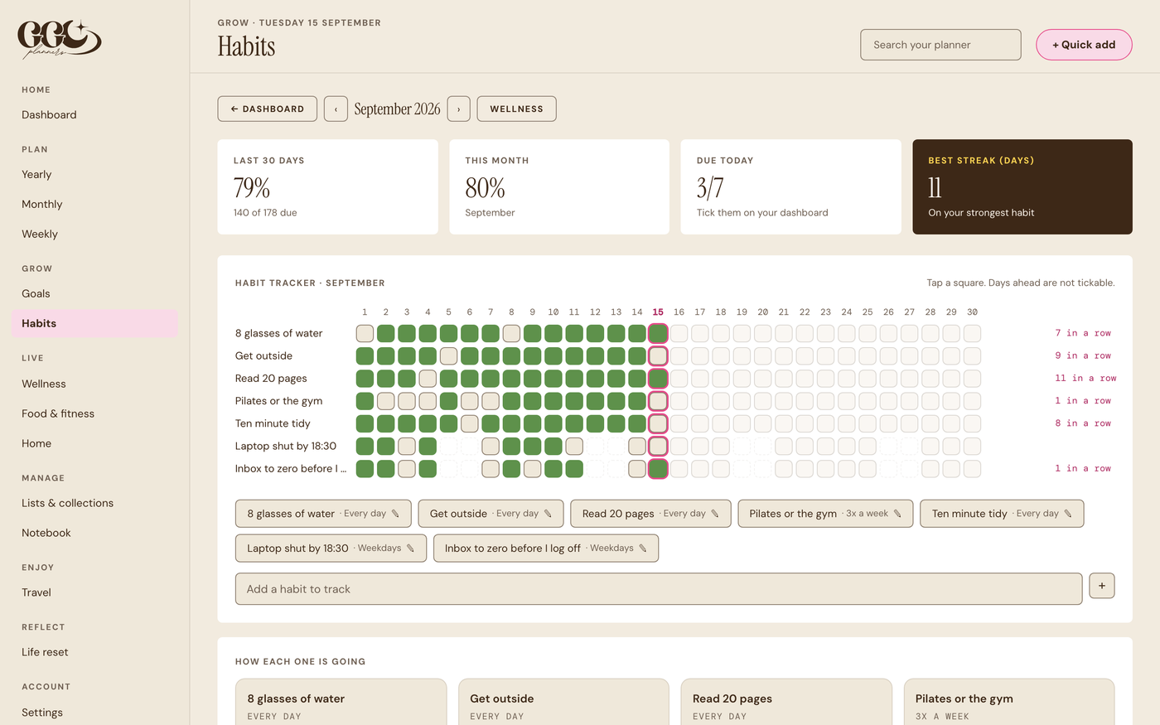The width and height of the screenshot is (1160, 725).
Task: Tick today's square for Ten minute tidy
Action: click(x=658, y=423)
